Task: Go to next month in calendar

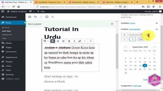Action: 154,47
